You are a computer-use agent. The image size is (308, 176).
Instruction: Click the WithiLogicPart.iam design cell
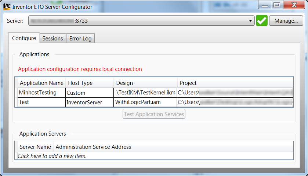[138, 102]
